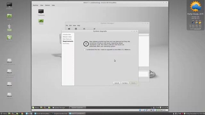Image resolution: width=205 pixels, height=115 pixels.
Task: Open the guest Menu button in VM panel
Action: coord(36,108)
